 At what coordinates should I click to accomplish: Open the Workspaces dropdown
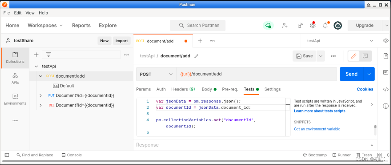(x=45, y=25)
